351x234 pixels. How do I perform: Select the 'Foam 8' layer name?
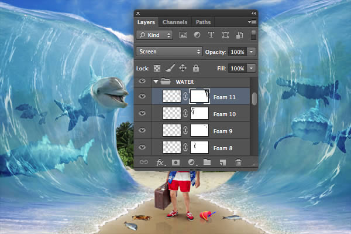point(223,148)
